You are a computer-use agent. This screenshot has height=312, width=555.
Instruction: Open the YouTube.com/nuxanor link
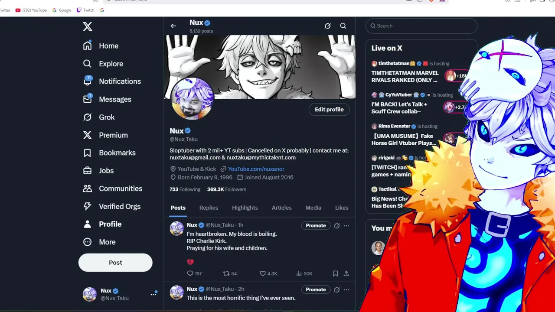[256, 169]
